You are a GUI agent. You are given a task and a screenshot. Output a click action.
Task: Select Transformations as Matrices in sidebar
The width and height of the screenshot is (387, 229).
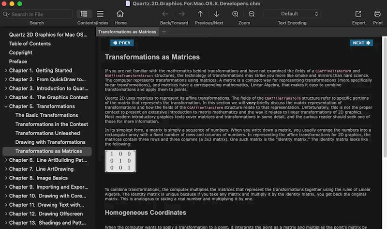coord(47,151)
